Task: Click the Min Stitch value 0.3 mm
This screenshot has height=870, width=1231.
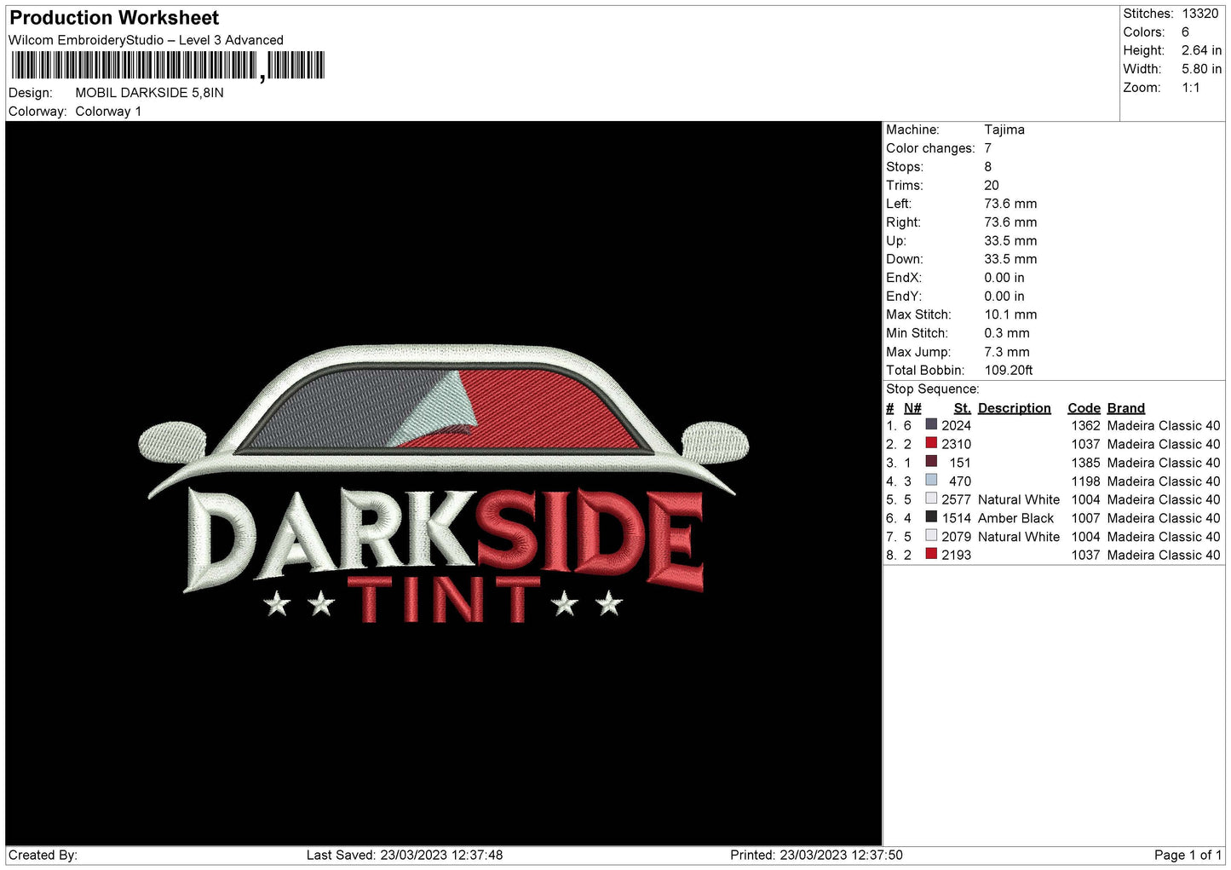Action: point(1007,333)
